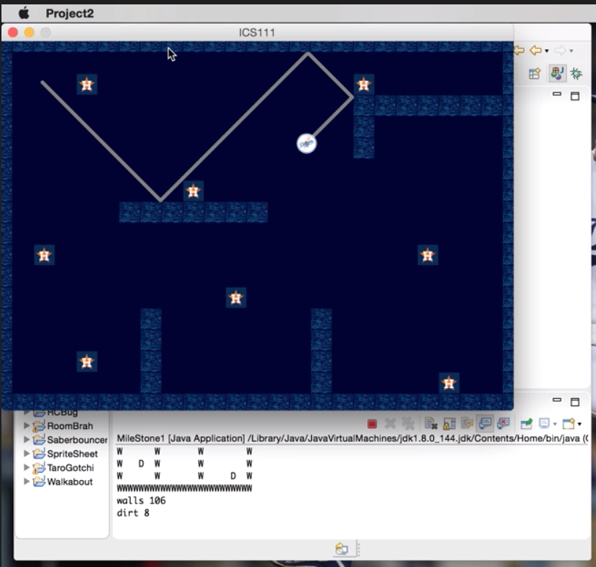Click the status bar icon at bottom
This screenshot has height=567, width=596.
[341, 549]
